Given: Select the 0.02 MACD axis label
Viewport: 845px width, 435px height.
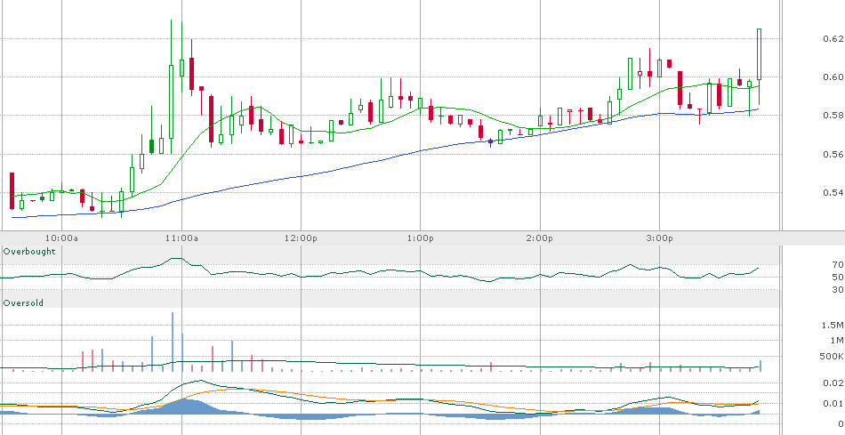Looking at the screenshot, I should pyautogui.click(x=833, y=383).
